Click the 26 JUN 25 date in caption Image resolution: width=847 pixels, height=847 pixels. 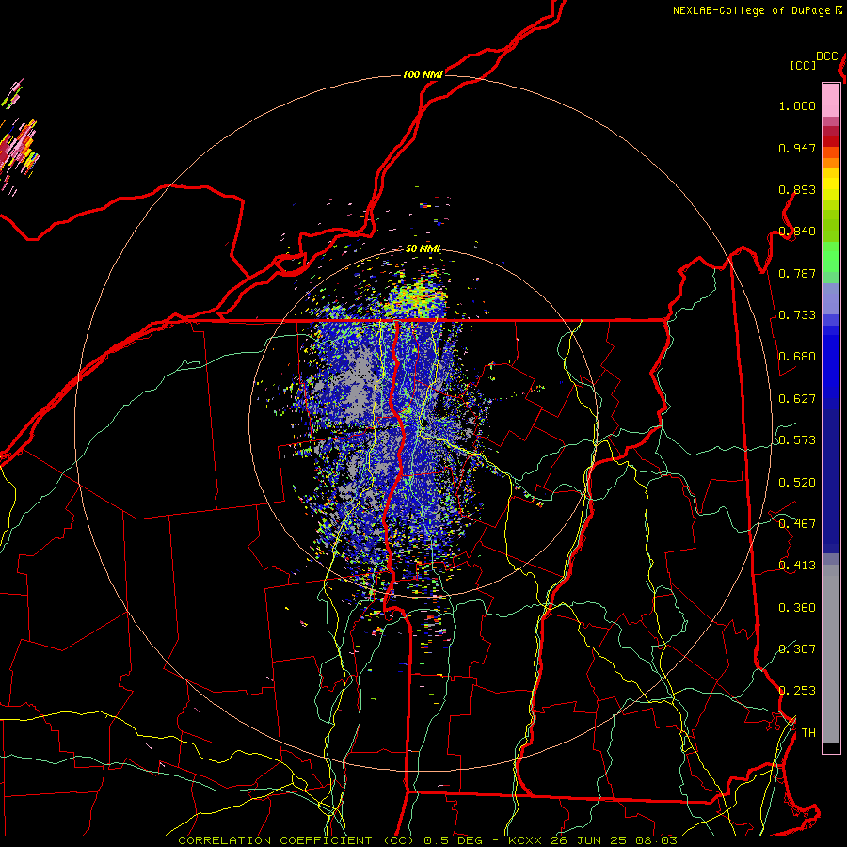(x=588, y=840)
